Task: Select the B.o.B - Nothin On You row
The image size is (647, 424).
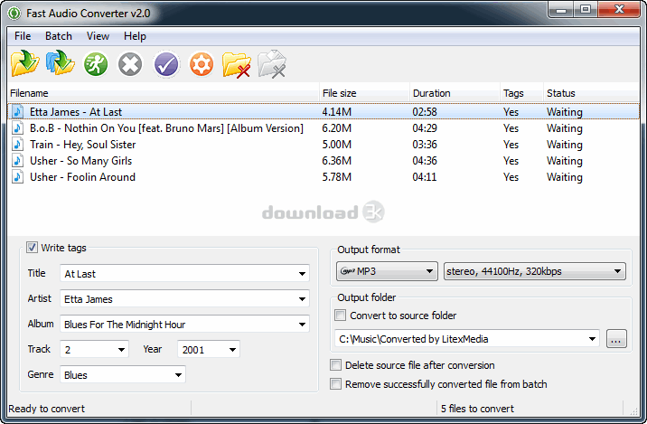Action: tap(323, 128)
